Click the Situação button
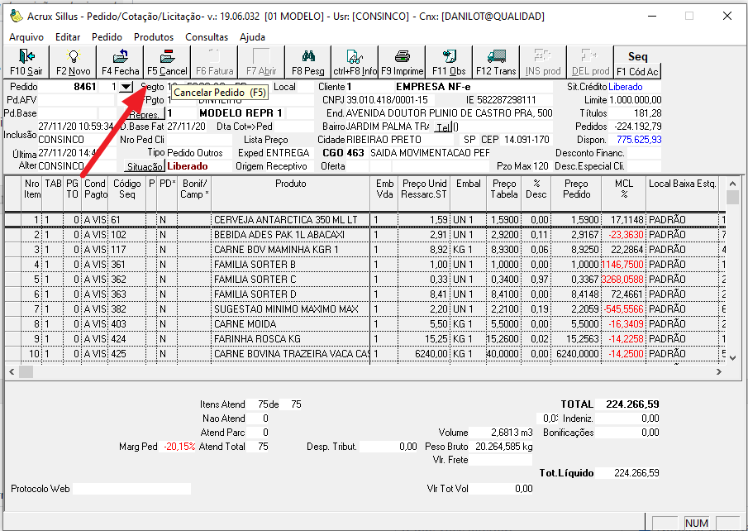The width and height of the screenshot is (748, 531). pos(144,166)
